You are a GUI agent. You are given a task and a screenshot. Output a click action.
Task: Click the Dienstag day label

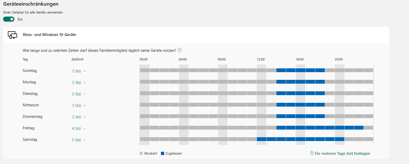tap(30, 94)
